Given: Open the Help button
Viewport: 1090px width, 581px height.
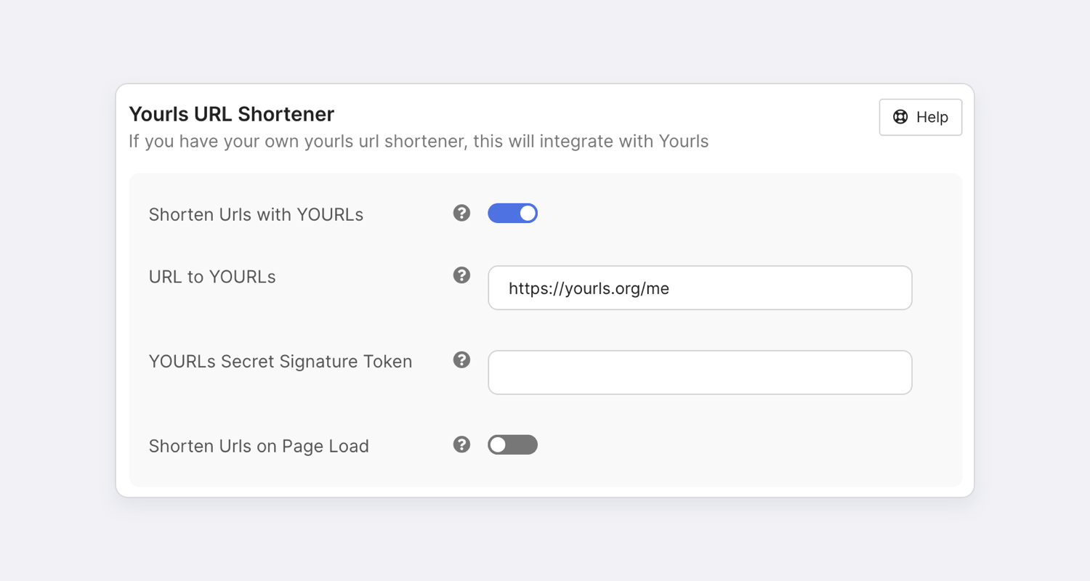Looking at the screenshot, I should tap(920, 117).
